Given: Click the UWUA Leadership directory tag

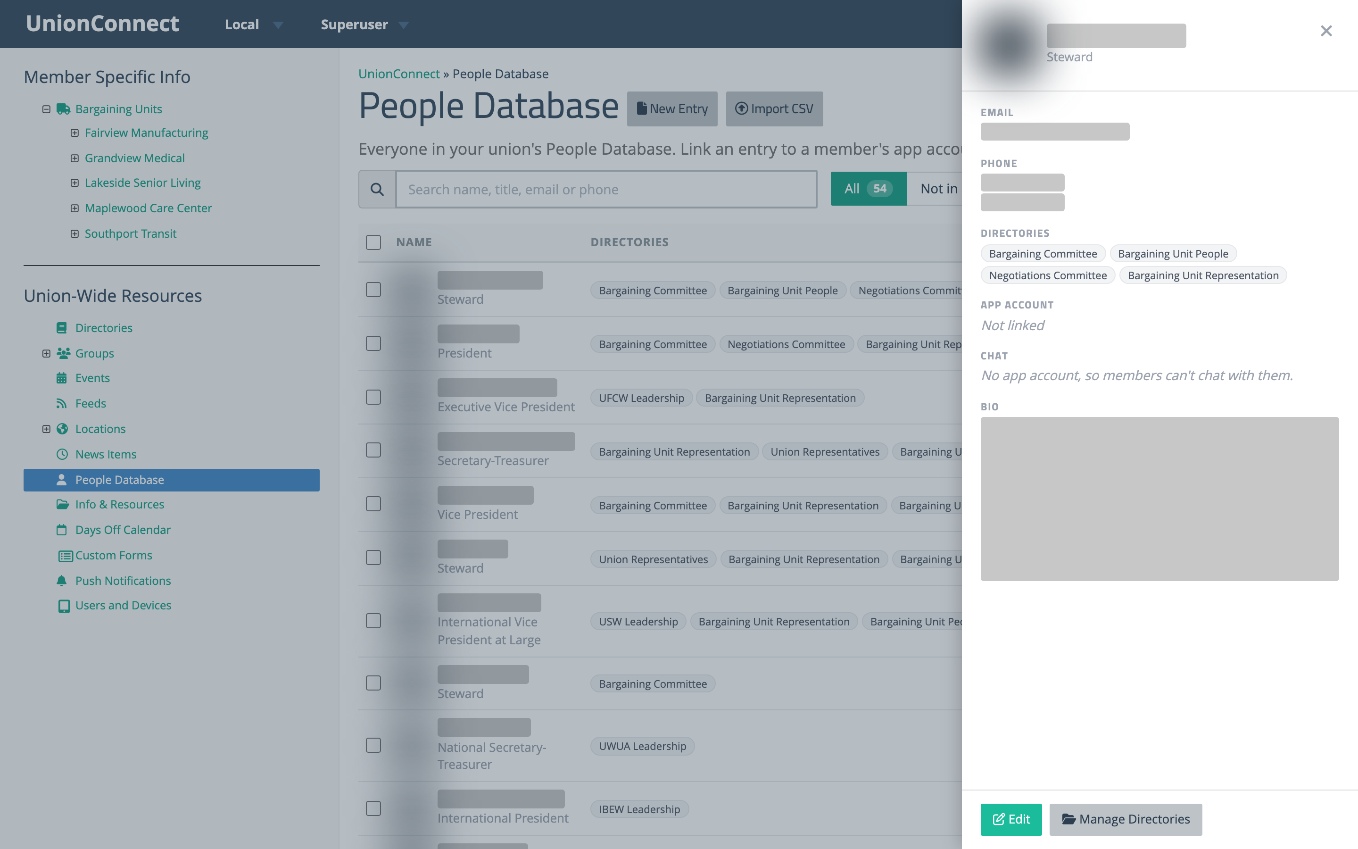Looking at the screenshot, I should point(642,746).
